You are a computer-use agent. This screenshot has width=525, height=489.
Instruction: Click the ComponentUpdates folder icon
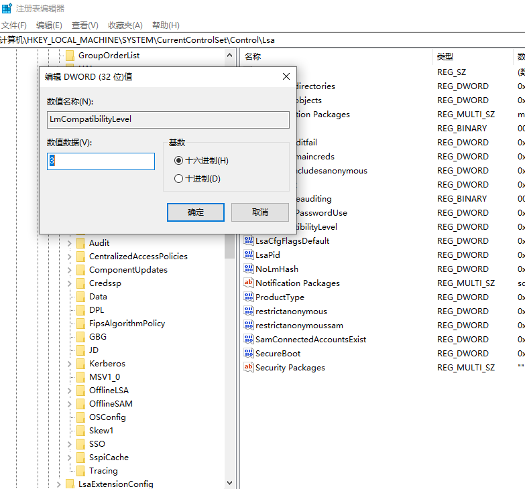(80, 269)
